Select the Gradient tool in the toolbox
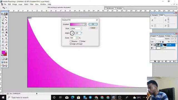 click(6, 32)
